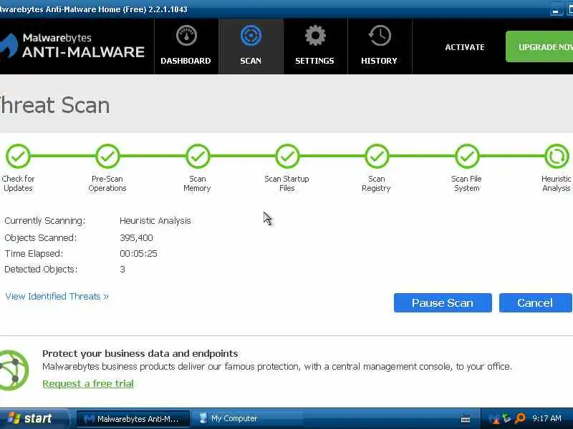Click the Detected Objects count 3
This screenshot has width=573, height=429.
122,270
